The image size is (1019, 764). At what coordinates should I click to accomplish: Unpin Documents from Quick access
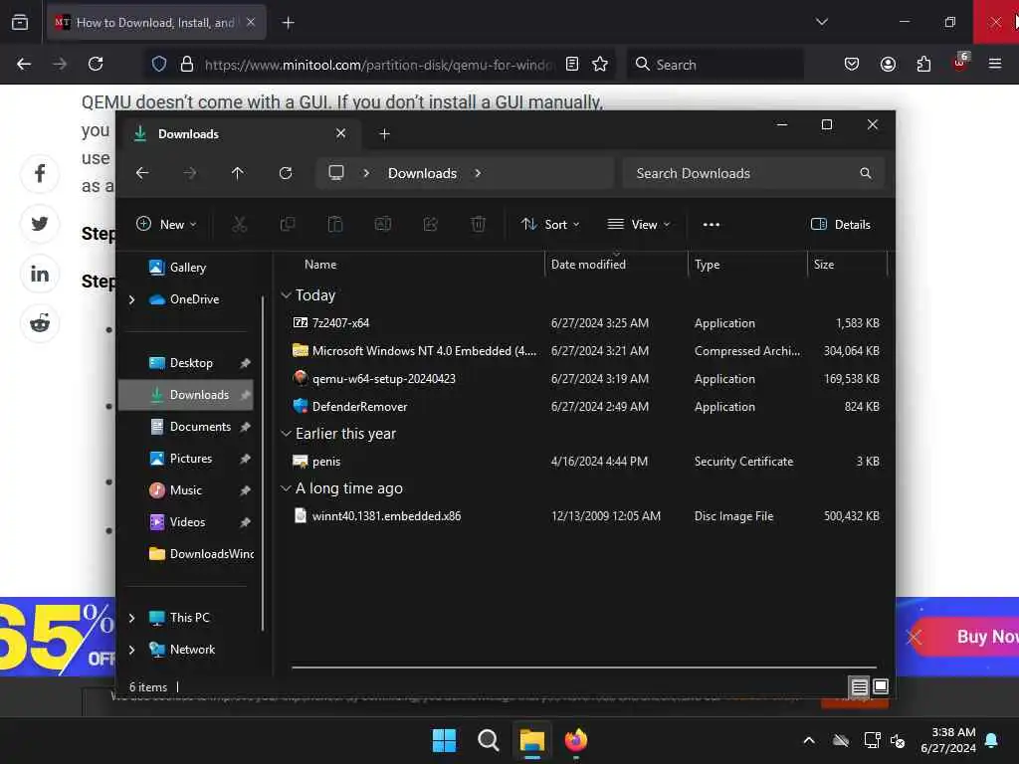pos(245,427)
